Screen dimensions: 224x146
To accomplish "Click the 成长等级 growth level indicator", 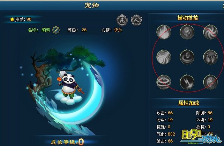I will click(67, 142).
